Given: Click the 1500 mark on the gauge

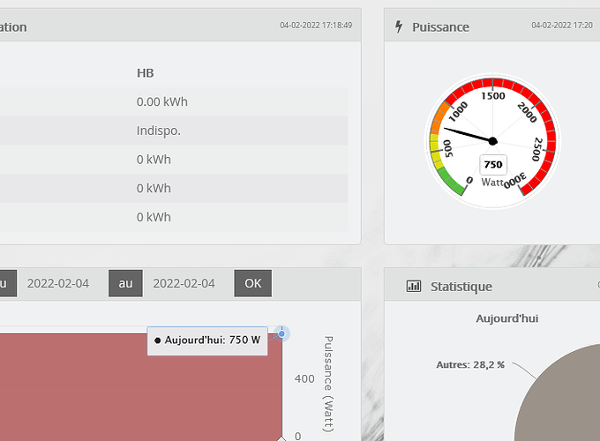Looking at the screenshot, I should click(x=493, y=95).
